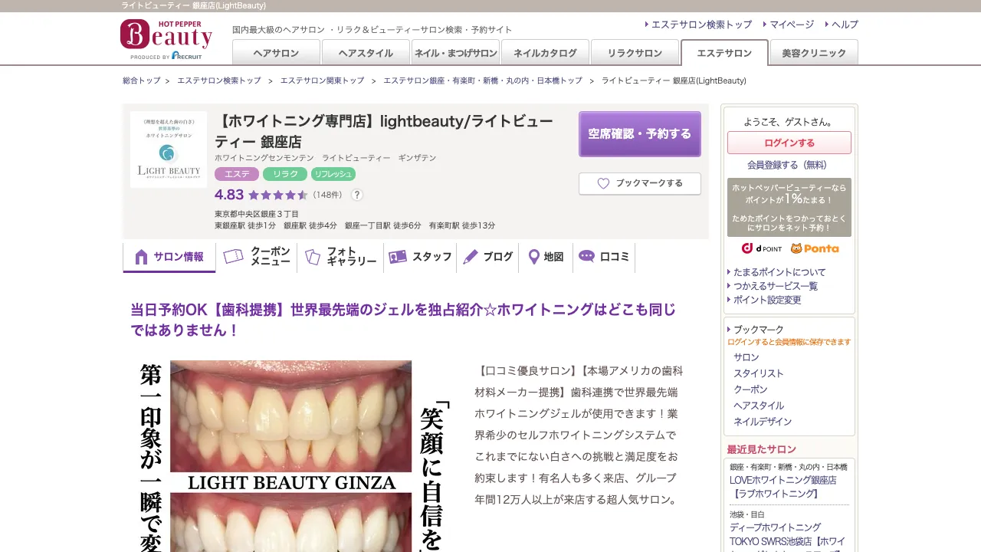Viewport: 981px width, 552px height.
Task: Click エステサロン検索トップ breadcrumb
Action: point(219,80)
